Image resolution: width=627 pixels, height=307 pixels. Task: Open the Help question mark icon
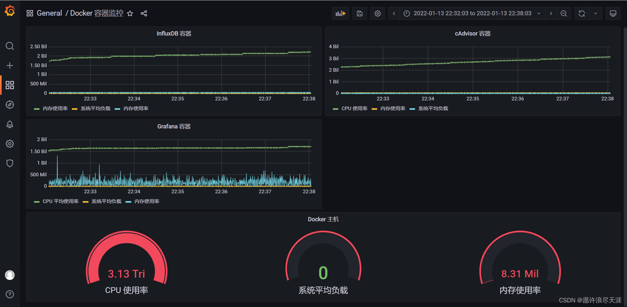tap(10, 294)
